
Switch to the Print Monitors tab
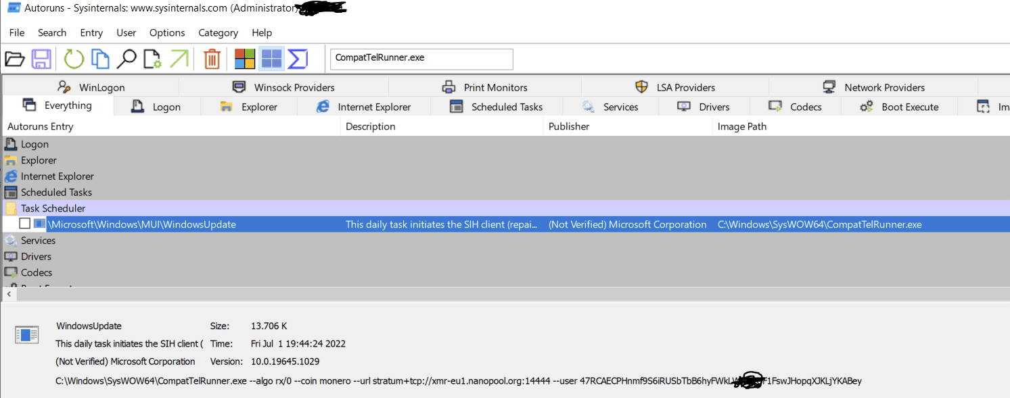coord(484,87)
